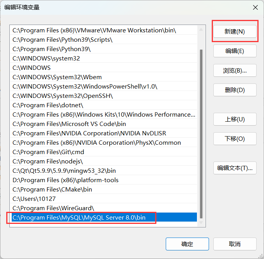
Task: Confirm changes with 确定 button
Action: 187,244
